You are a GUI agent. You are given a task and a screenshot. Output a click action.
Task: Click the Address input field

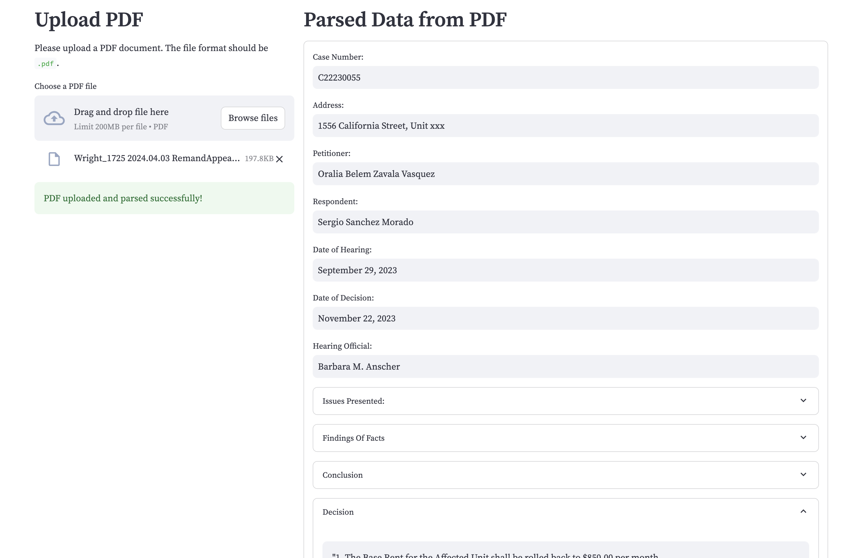[x=565, y=126]
